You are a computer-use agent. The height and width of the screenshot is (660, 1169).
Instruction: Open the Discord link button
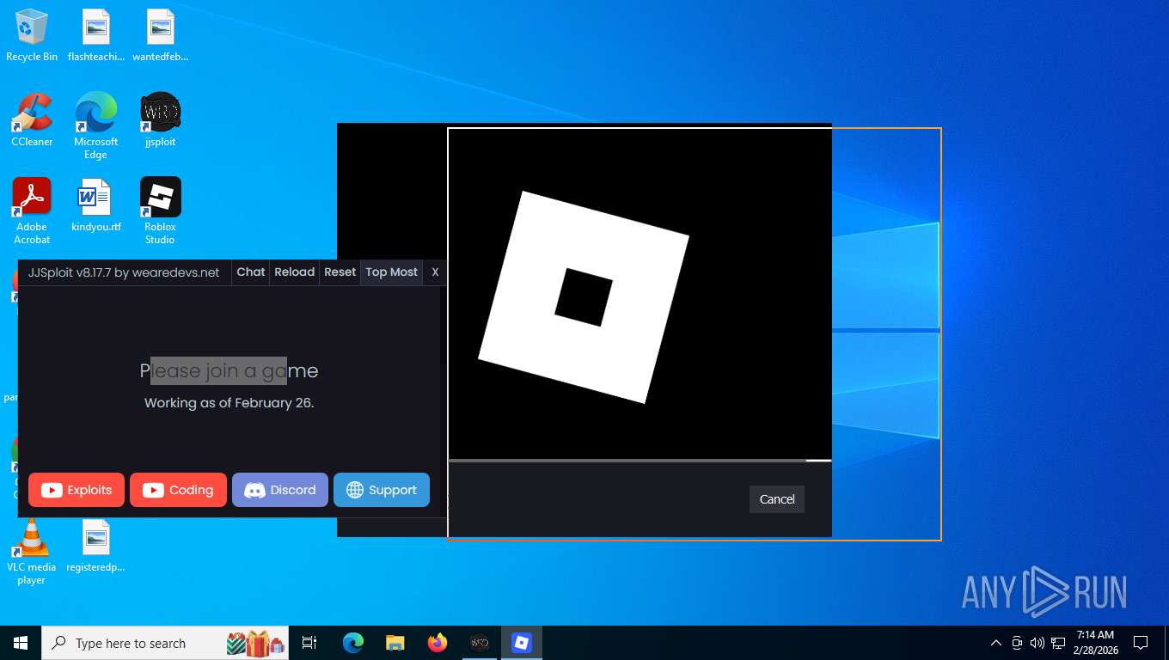pos(280,490)
